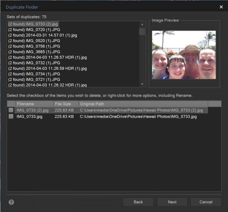Click the filename cell IMG_0733 (2).jpg
Image resolution: width=228 pixels, height=212 pixels.
click(x=32, y=110)
